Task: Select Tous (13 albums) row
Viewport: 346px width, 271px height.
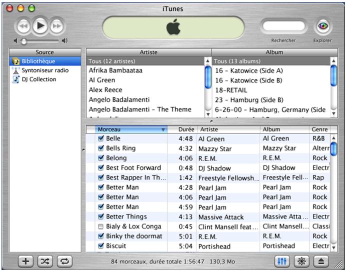Action: tap(271, 61)
